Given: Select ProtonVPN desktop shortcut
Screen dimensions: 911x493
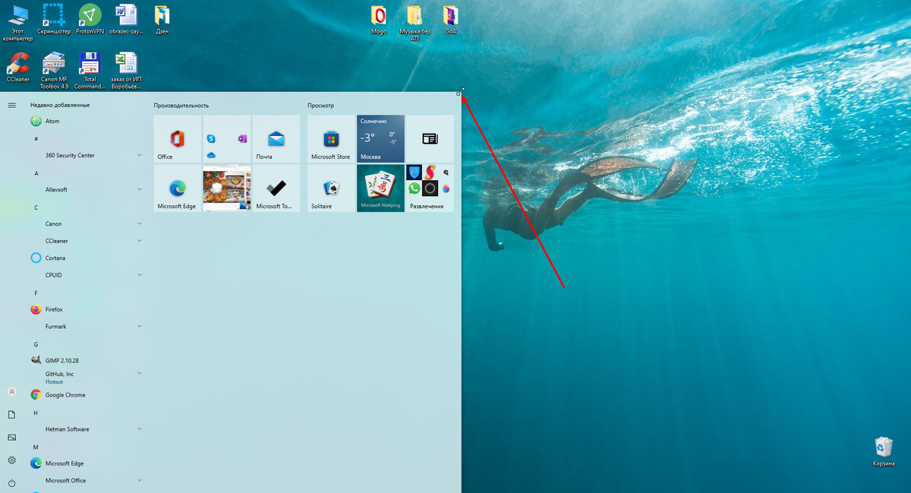Looking at the screenshot, I should point(90,19).
